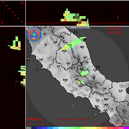The image size is (129, 129).
Task: Click the TR city label
Action: (x=68, y=64)
